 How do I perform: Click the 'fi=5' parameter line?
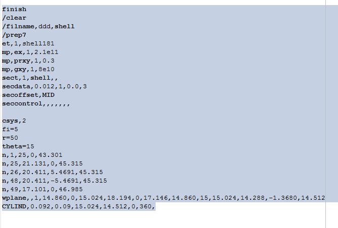tap(10, 129)
